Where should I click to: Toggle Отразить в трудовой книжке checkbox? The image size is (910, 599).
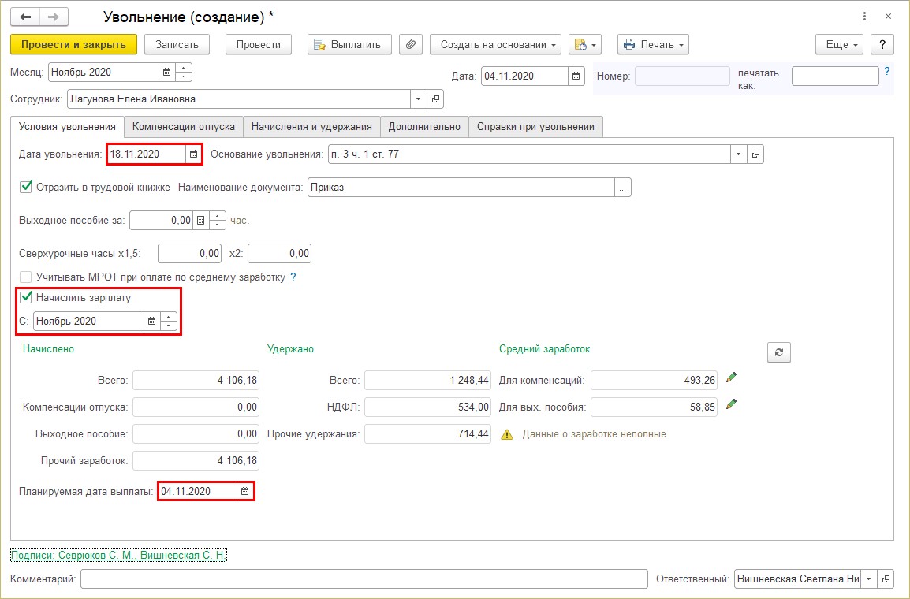[x=25, y=187]
